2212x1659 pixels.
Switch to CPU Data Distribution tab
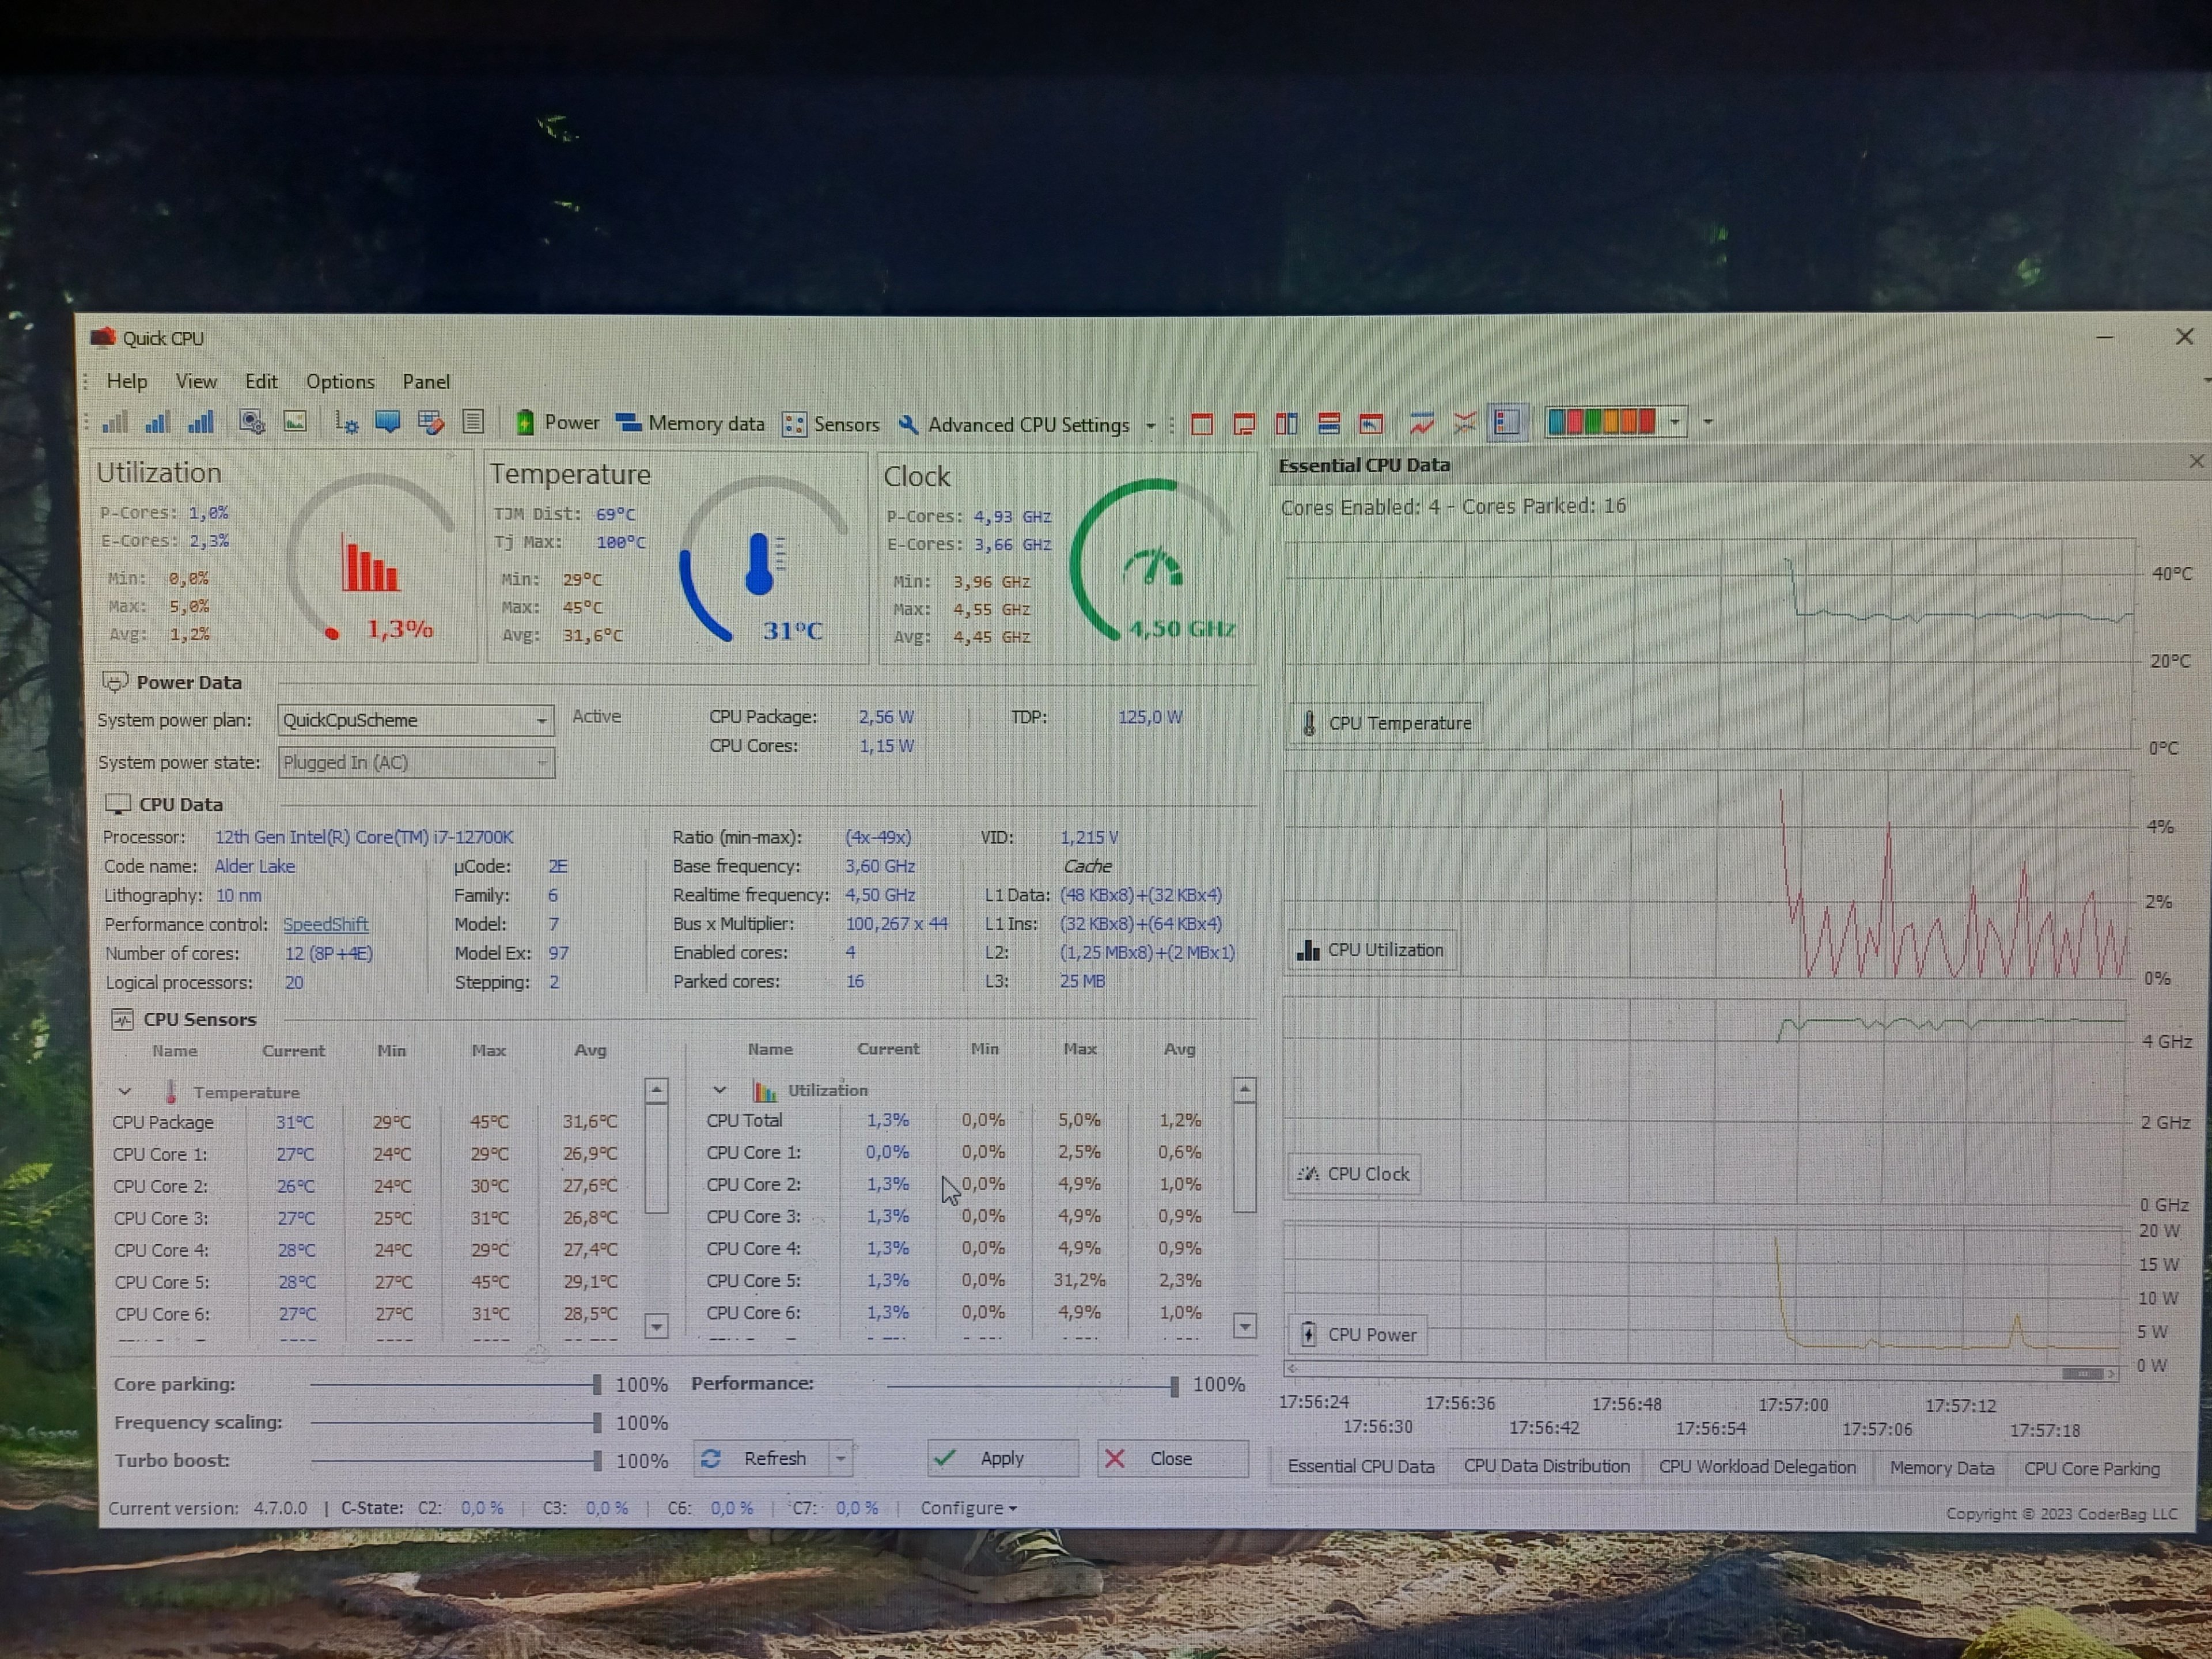pos(1546,1466)
